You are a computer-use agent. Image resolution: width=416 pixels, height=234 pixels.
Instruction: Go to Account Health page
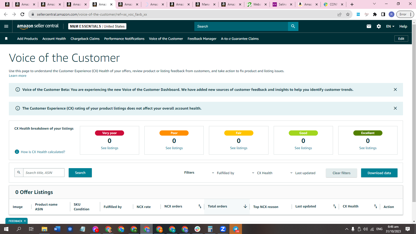tap(54, 39)
